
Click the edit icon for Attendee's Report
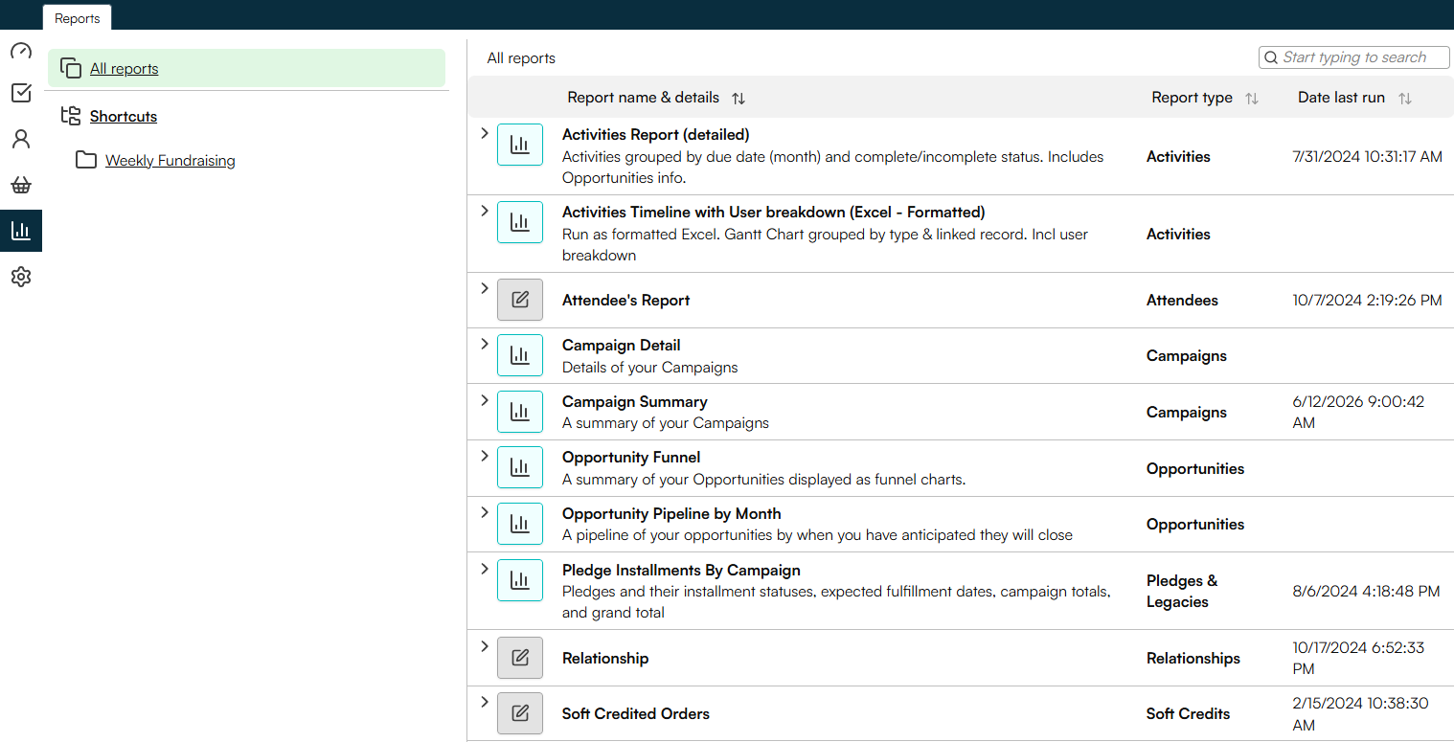point(520,300)
